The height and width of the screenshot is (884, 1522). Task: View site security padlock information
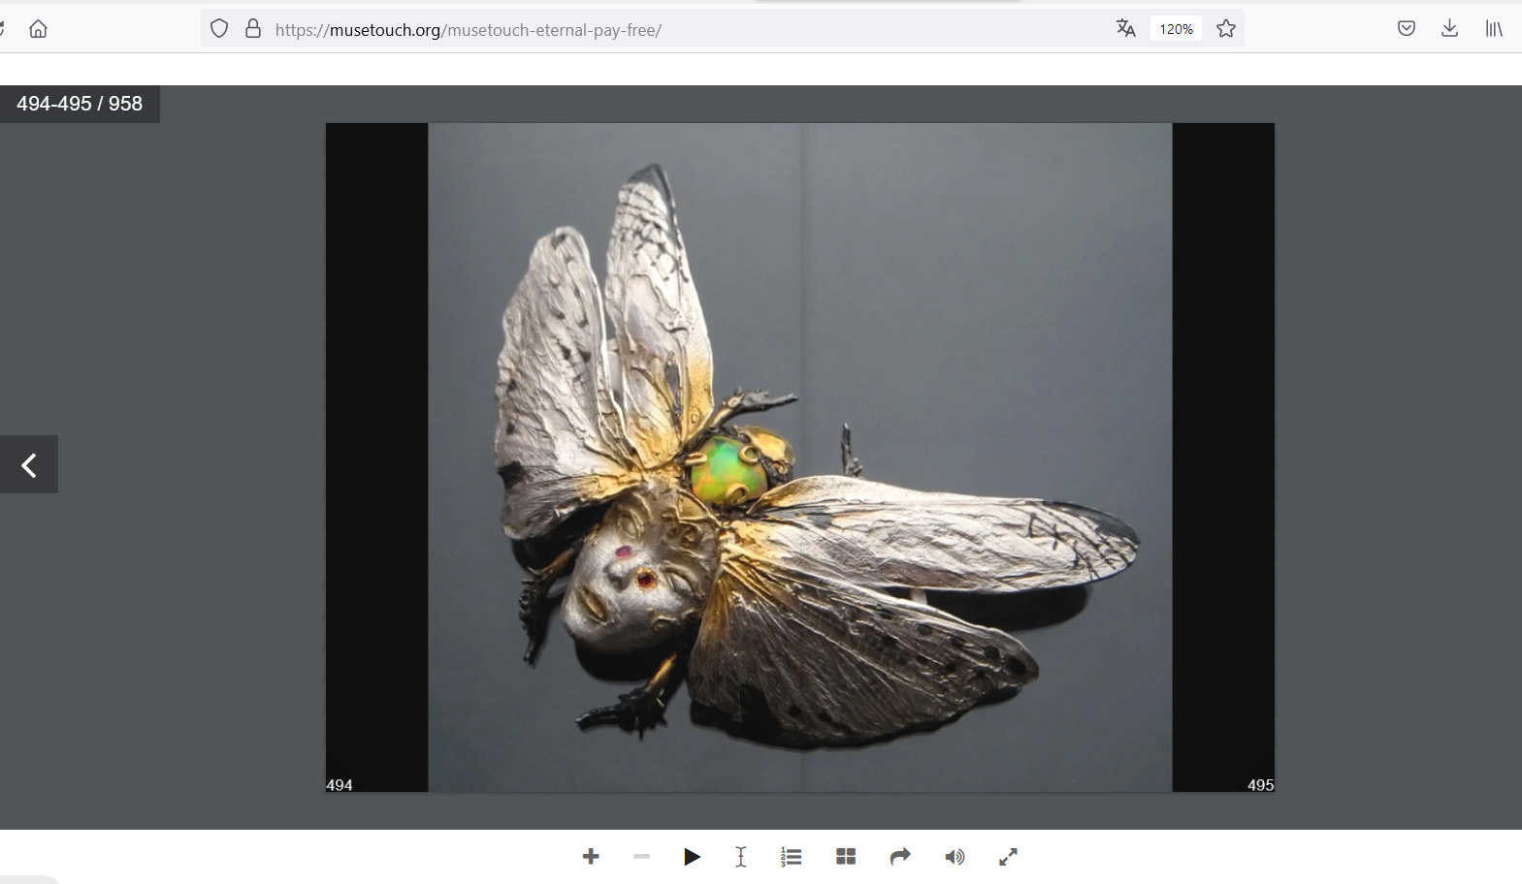pyautogui.click(x=253, y=29)
